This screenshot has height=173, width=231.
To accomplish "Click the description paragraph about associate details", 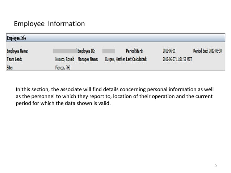I will [115, 96].
